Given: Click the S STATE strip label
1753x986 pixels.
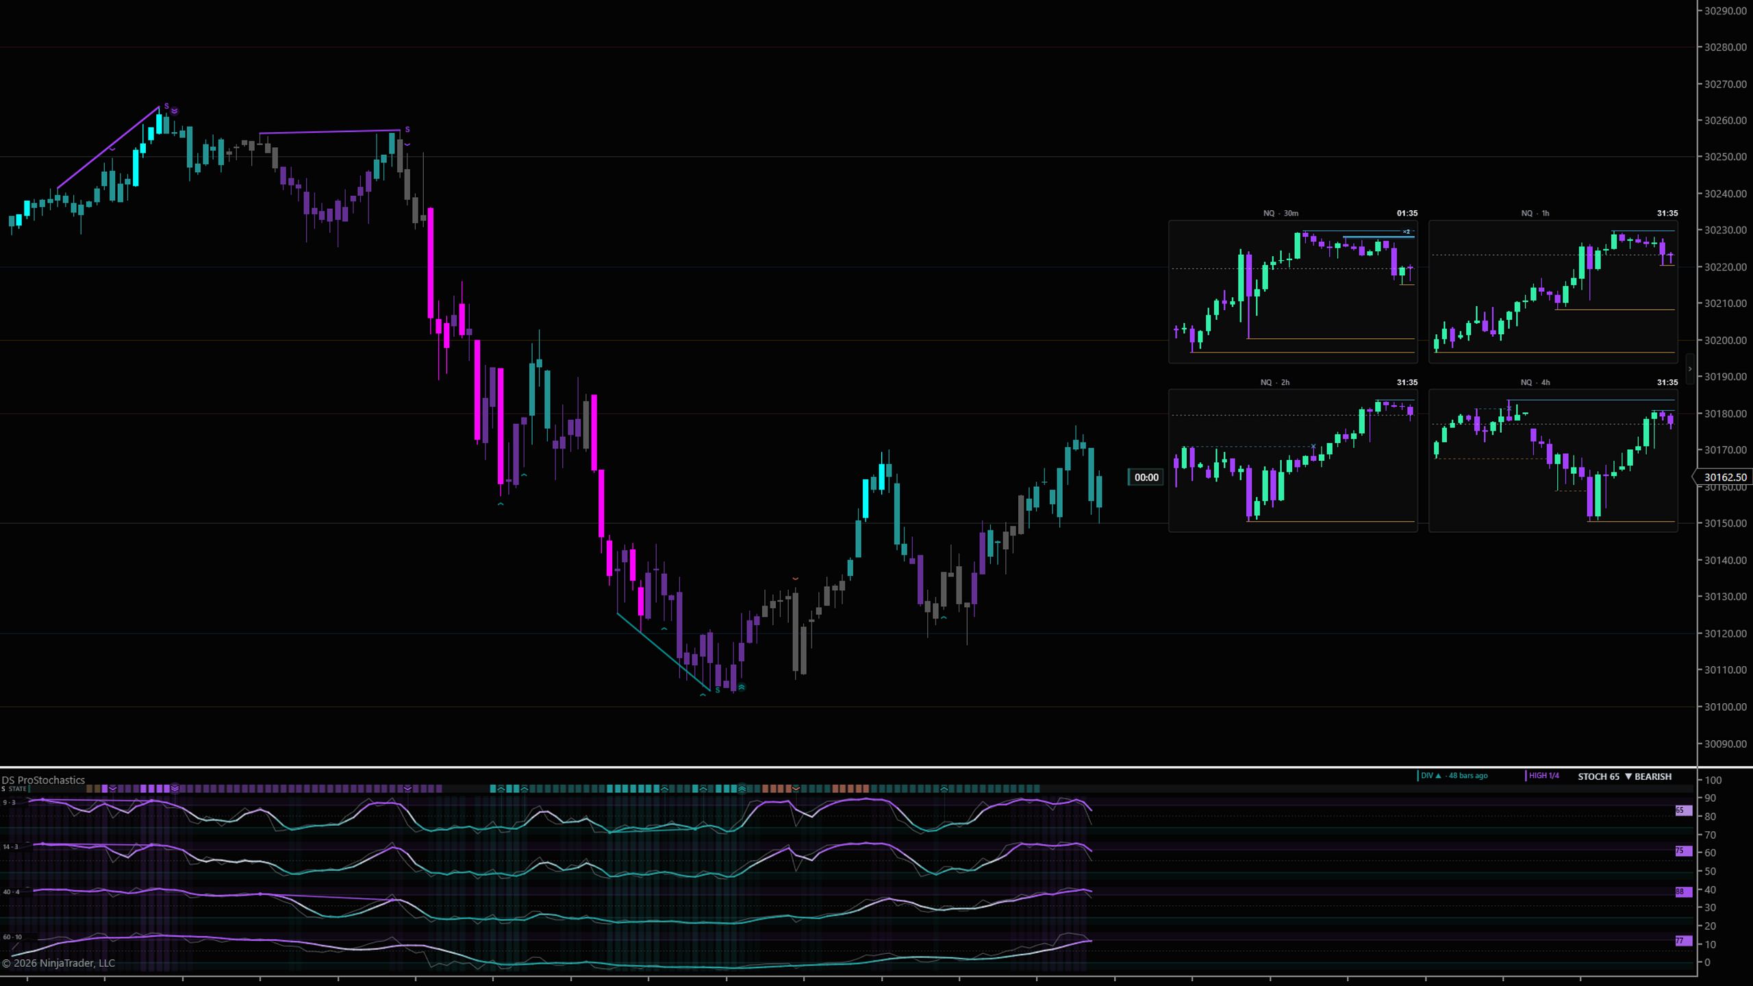Looking at the screenshot, I should 14,789.
